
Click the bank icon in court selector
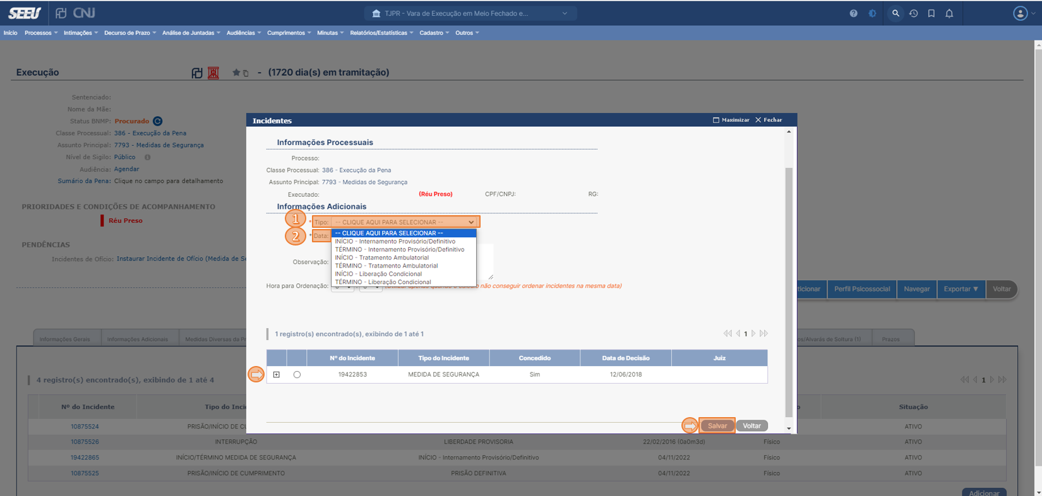click(x=376, y=13)
